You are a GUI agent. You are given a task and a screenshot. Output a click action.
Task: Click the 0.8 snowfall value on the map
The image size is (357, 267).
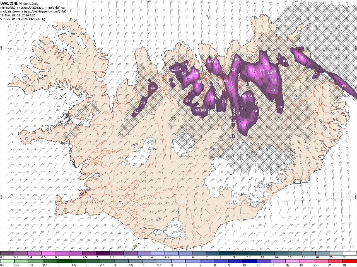[196, 73]
